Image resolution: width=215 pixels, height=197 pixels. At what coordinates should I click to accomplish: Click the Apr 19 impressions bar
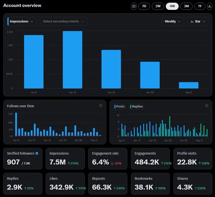pyautogui.click(x=111, y=69)
